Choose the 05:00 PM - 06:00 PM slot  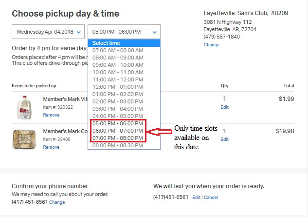pos(118,123)
